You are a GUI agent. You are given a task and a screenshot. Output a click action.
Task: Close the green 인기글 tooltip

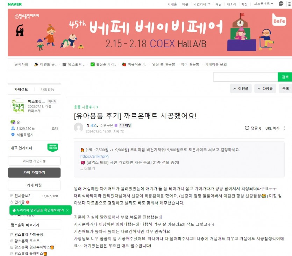click(67, 210)
